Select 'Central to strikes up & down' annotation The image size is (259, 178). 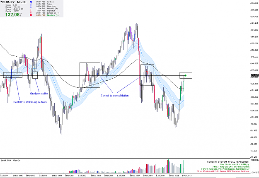coord(30,102)
